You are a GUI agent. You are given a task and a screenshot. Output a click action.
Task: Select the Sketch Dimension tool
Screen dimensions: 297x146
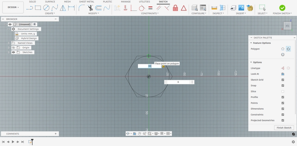(71, 8)
